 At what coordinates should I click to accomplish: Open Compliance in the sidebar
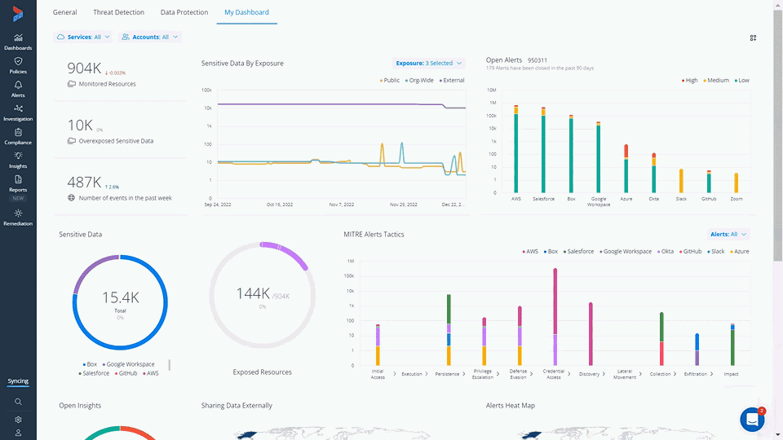point(18,136)
